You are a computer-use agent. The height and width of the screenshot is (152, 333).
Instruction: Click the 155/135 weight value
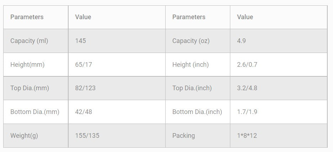coord(87,136)
